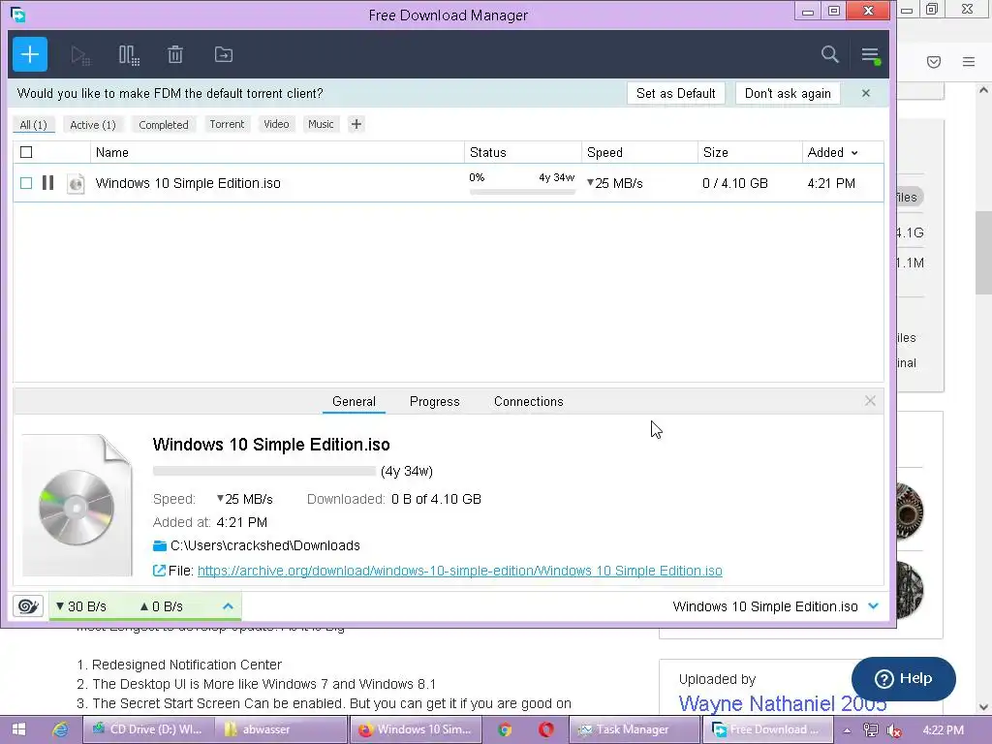992x744 pixels.
Task: Select the Torrent filter tab
Action: click(x=227, y=124)
